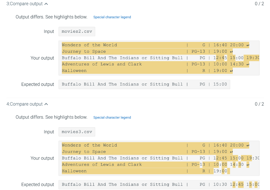This screenshot has width=270, height=190.
Task: Click the 4:Compare output heading label
Action: [25, 104]
